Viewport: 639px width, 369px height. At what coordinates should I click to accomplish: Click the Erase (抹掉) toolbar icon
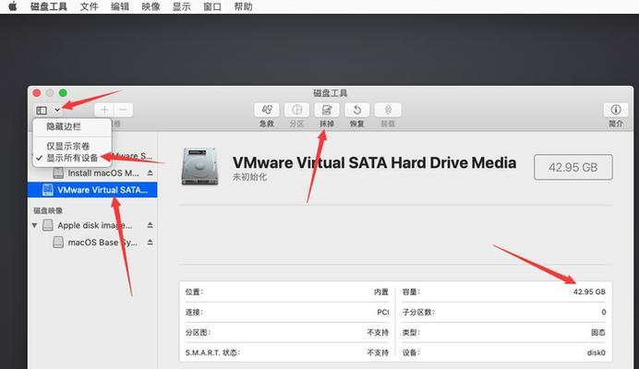[x=327, y=110]
